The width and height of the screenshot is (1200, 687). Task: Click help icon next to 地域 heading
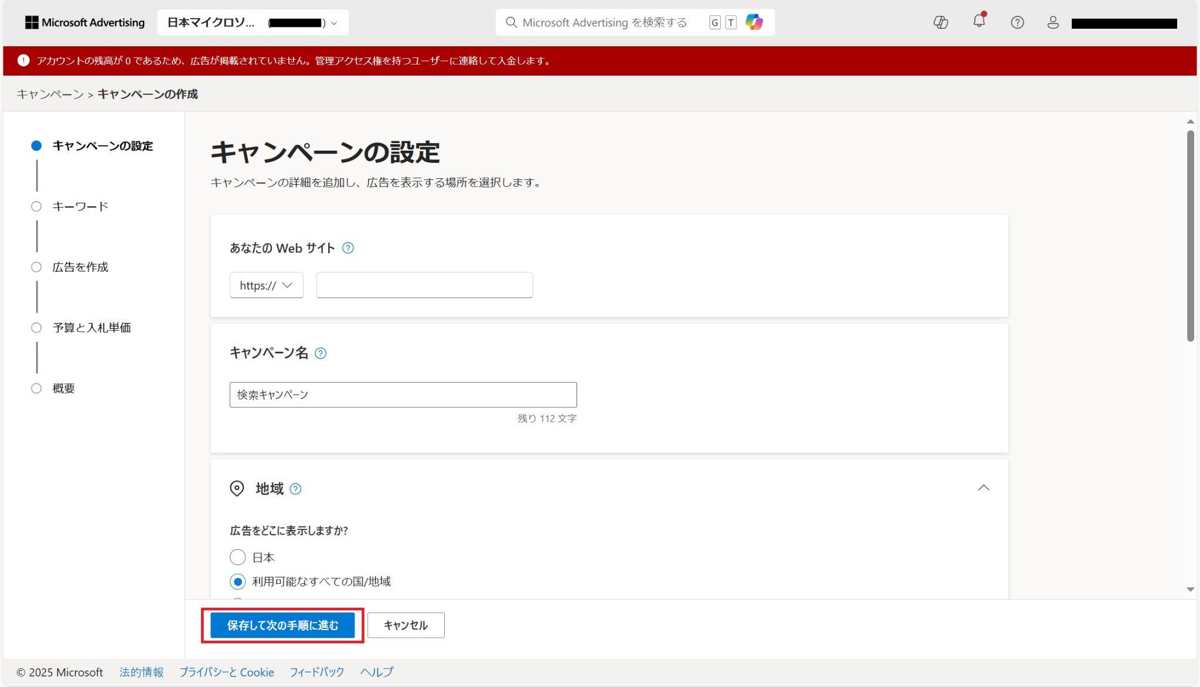pyautogui.click(x=296, y=489)
